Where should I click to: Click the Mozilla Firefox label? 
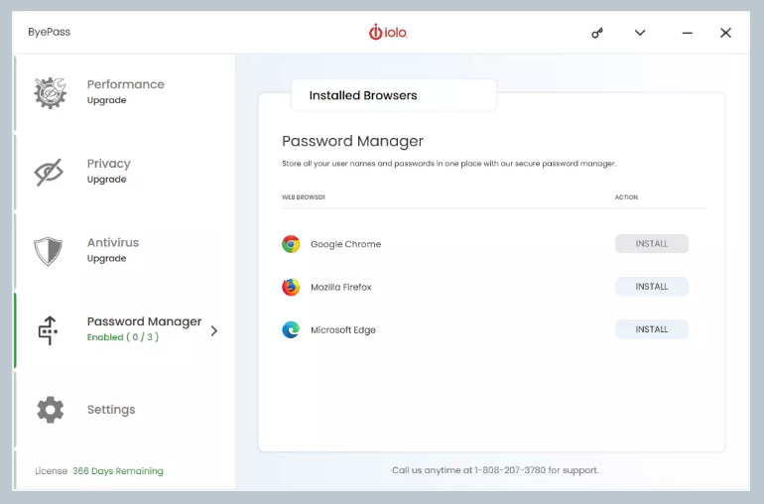pos(341,287)
